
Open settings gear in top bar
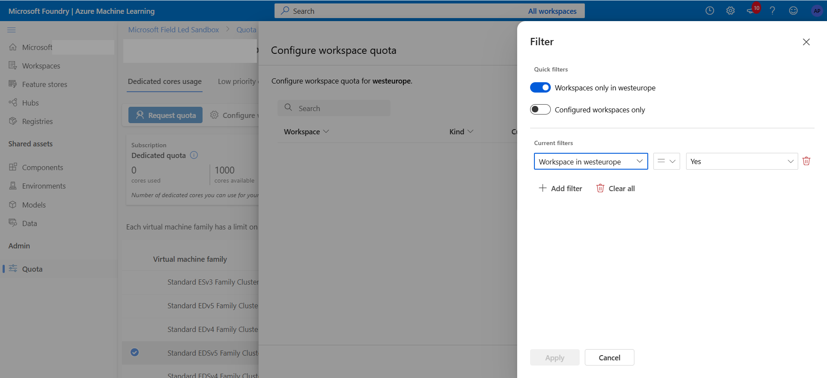(x=730, y=11)
